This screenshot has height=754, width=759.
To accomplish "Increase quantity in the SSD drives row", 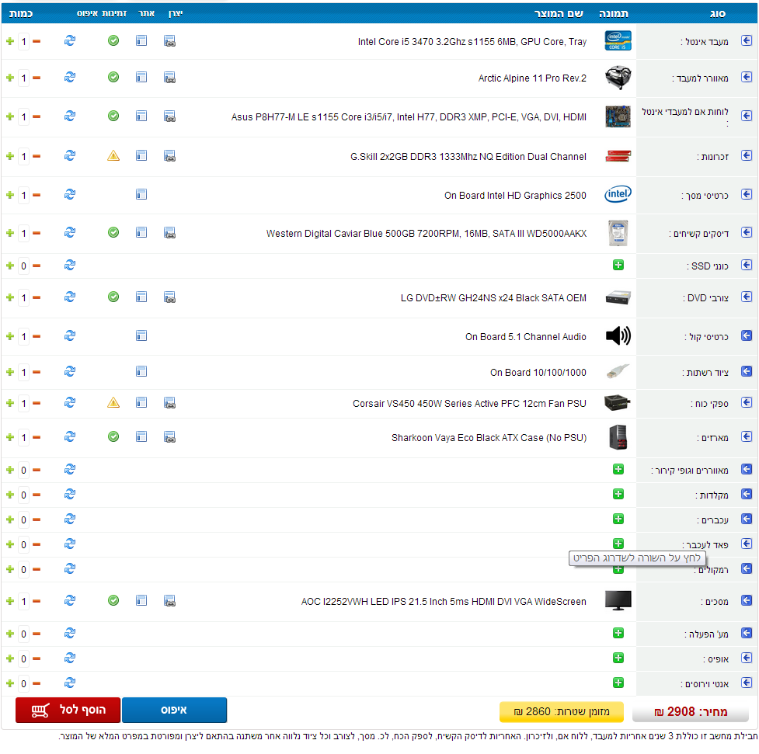I will [x=10, y=266].
